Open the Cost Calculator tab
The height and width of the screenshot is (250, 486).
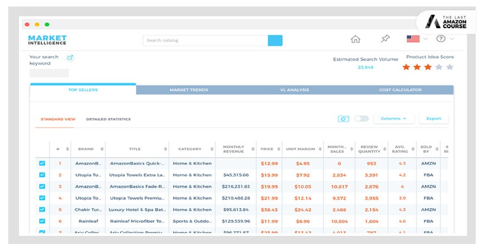[x=400, y=90]
